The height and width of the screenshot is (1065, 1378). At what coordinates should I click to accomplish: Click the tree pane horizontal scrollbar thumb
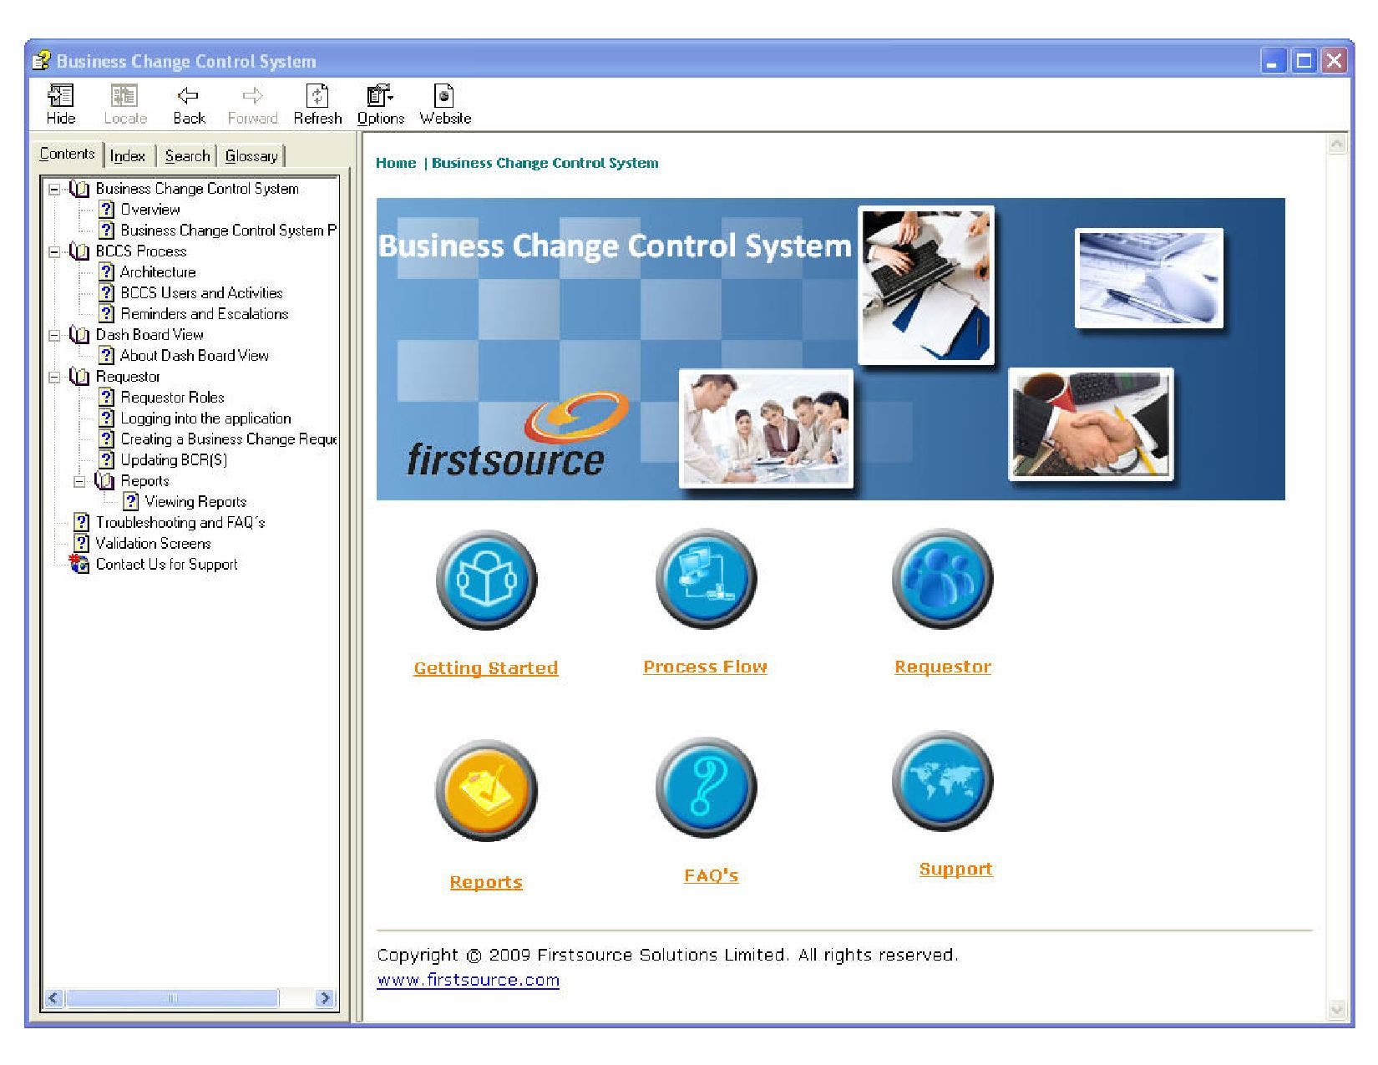172,998
